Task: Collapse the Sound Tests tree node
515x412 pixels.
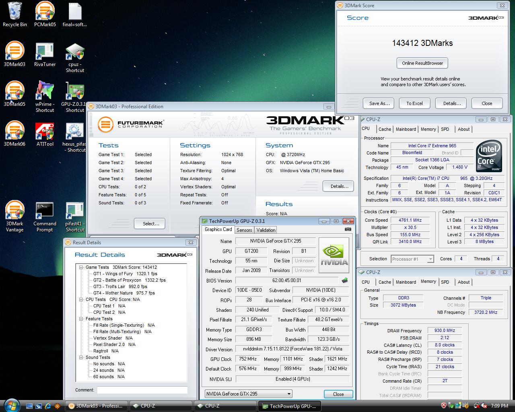Action: (x=81, y=357)
